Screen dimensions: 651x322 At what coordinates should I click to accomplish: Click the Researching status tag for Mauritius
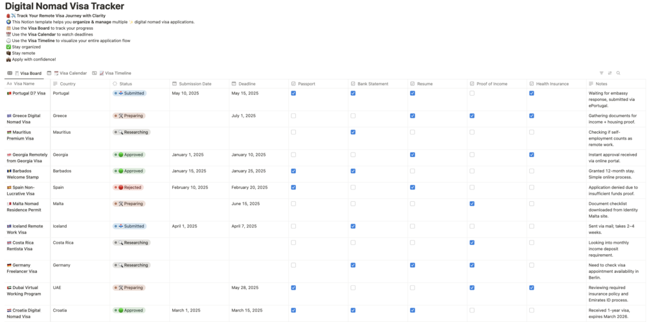tap(131, 132)
